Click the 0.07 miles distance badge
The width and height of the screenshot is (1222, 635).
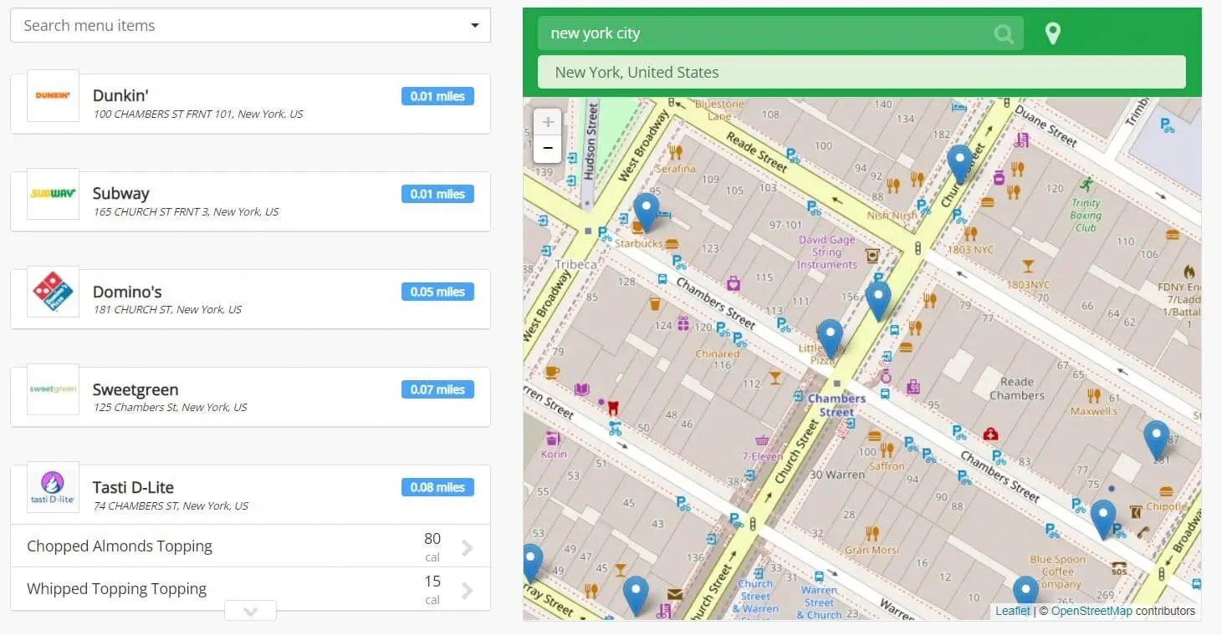(437, 389)
